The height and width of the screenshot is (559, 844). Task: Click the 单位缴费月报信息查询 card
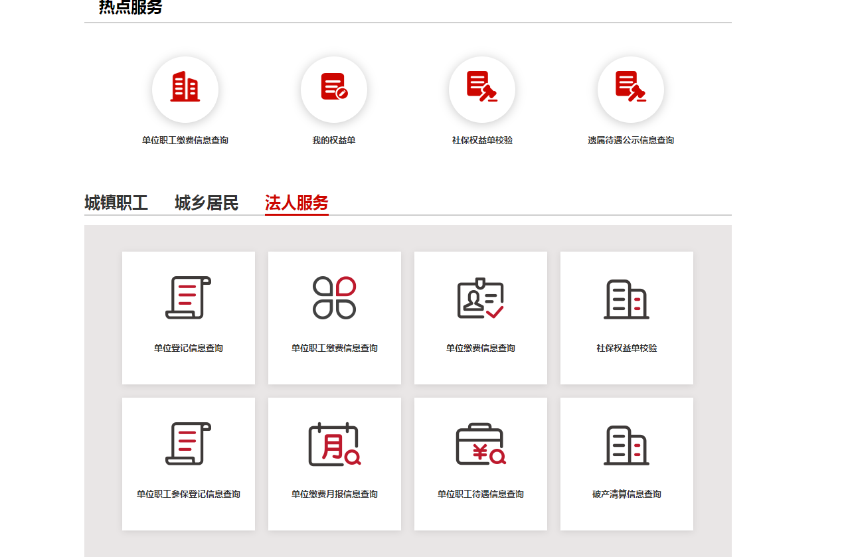[x=334, y=463]
